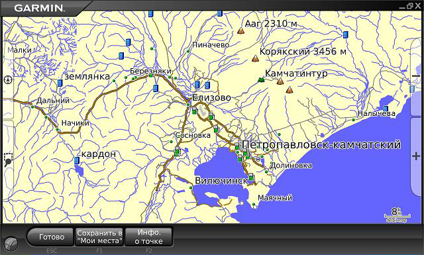Zoom in with the plus button
The width and height of the screenshot is (424, 255).
point(415,156)
